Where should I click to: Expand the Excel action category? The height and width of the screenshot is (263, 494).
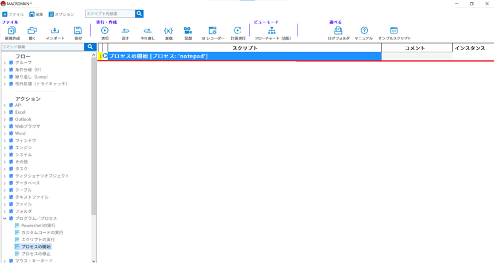[x=5, y=112]
